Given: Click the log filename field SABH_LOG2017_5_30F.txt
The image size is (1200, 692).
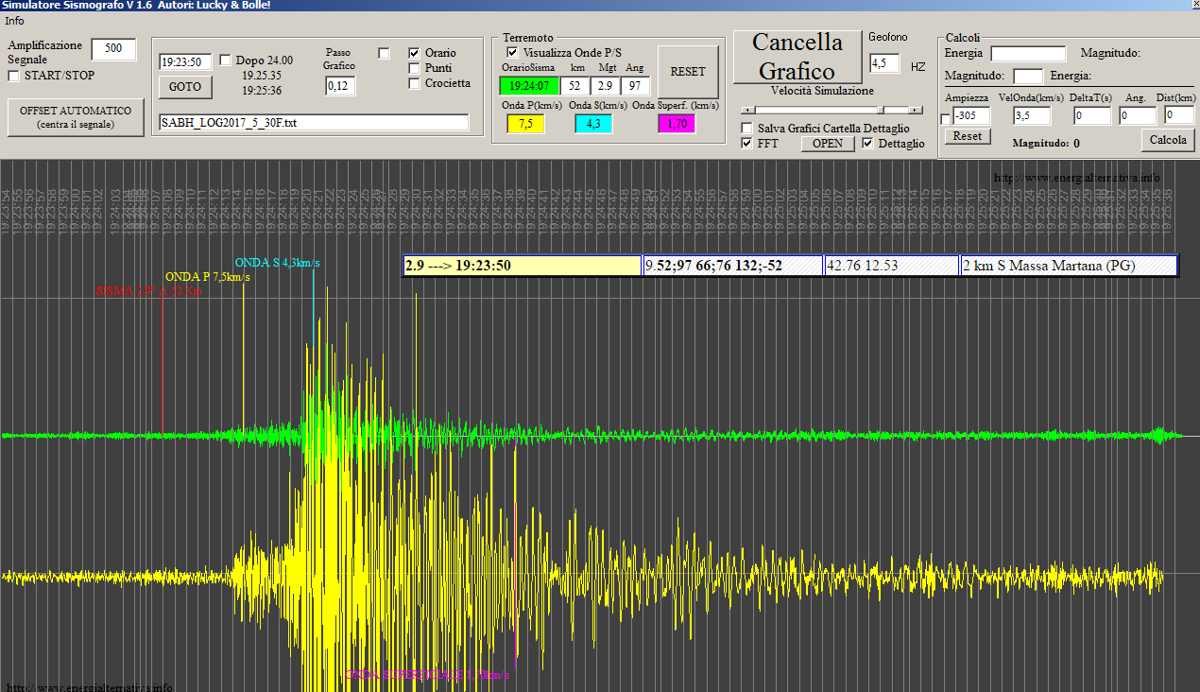Looking at the screenshot, I should pyautogui.click(x=314, y=123).
